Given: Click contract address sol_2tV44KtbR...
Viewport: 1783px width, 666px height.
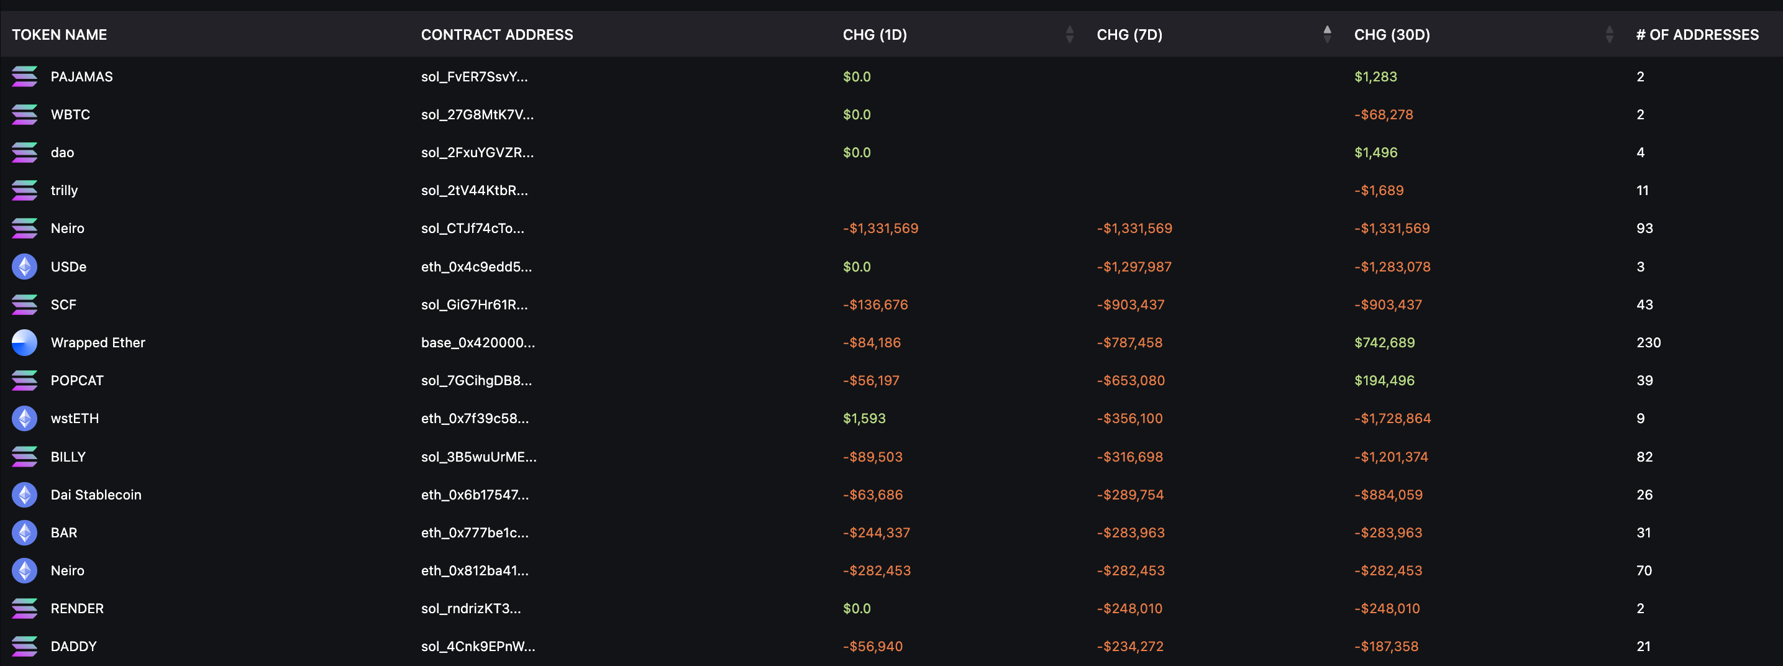Looking at the screenshot, I should point(474,190).
